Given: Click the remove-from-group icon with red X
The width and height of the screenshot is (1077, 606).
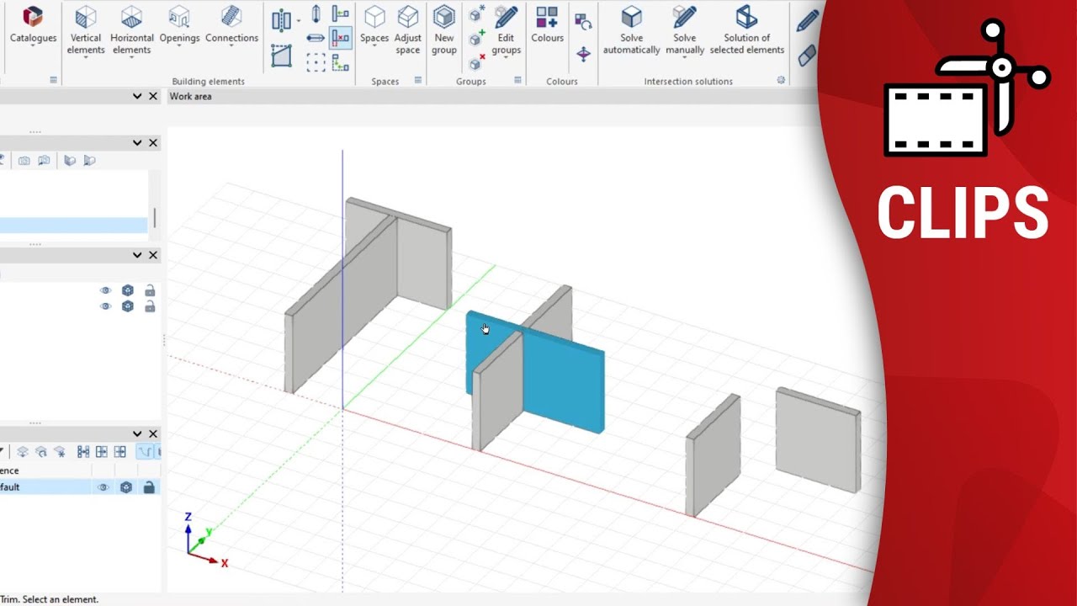Looking at the screenshot, I should coord(476,63).
